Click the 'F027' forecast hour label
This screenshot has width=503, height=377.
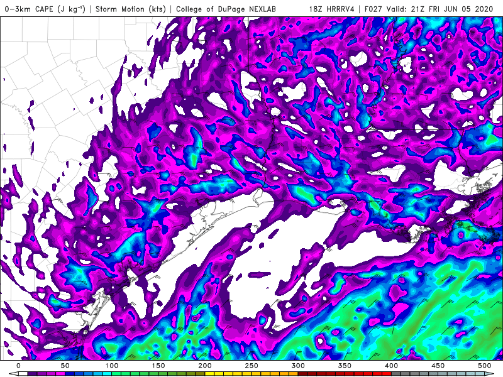point(373,9)
